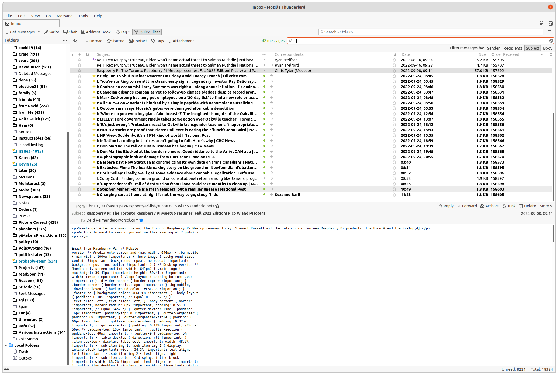Click the star beside recipient deid@drsol.com
Screen dimensions: 558x375
click(x=141, y=220)
